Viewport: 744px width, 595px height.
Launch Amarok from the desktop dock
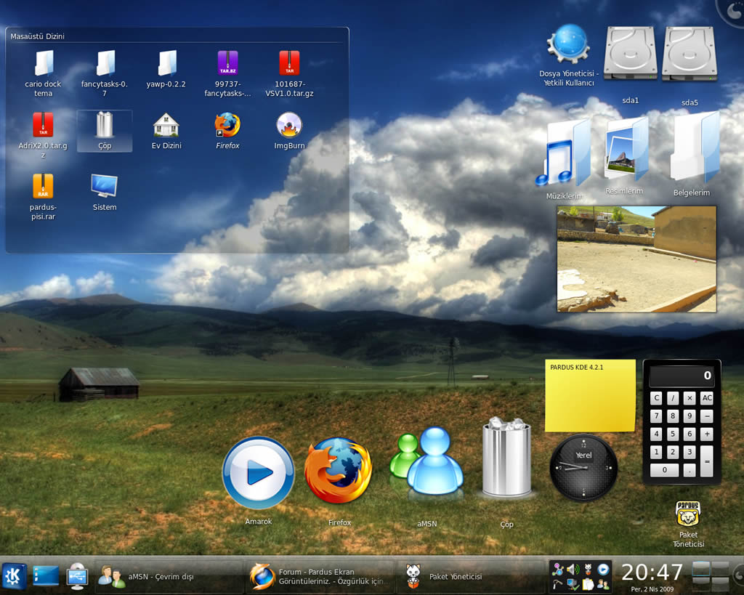(258, 473)
